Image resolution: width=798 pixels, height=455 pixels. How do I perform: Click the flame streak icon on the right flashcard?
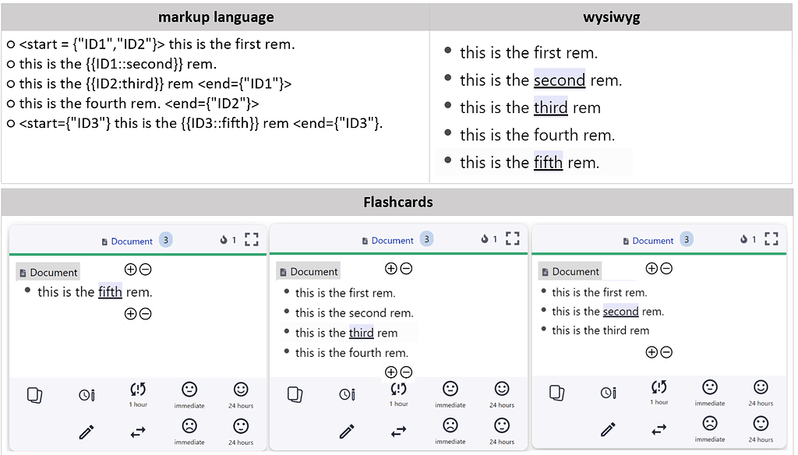pyautogui.click(x=744, y=239)
